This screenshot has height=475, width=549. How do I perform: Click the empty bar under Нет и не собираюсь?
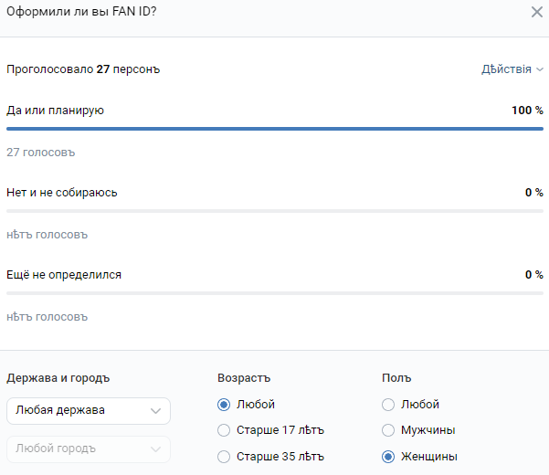(274, 211)
